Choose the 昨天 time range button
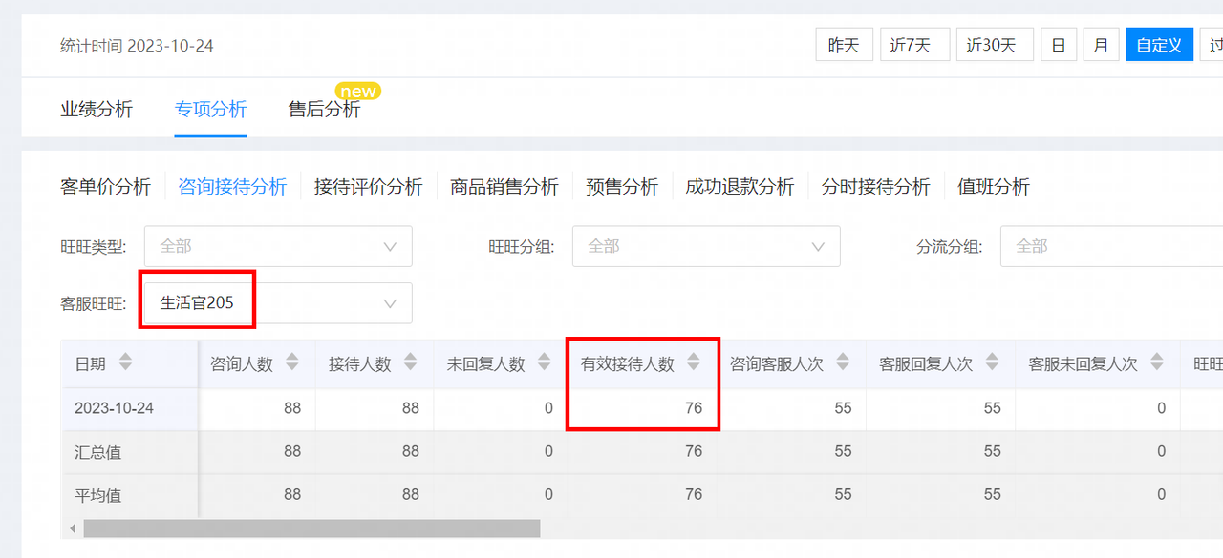Screen dimensions: 1223x558 [x=844, y=45]
